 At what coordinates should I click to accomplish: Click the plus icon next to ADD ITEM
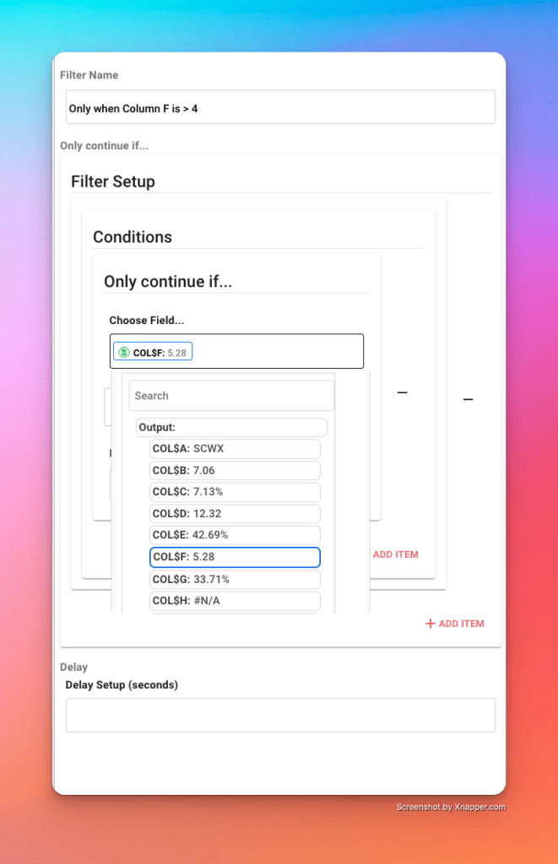click(430, 624)
